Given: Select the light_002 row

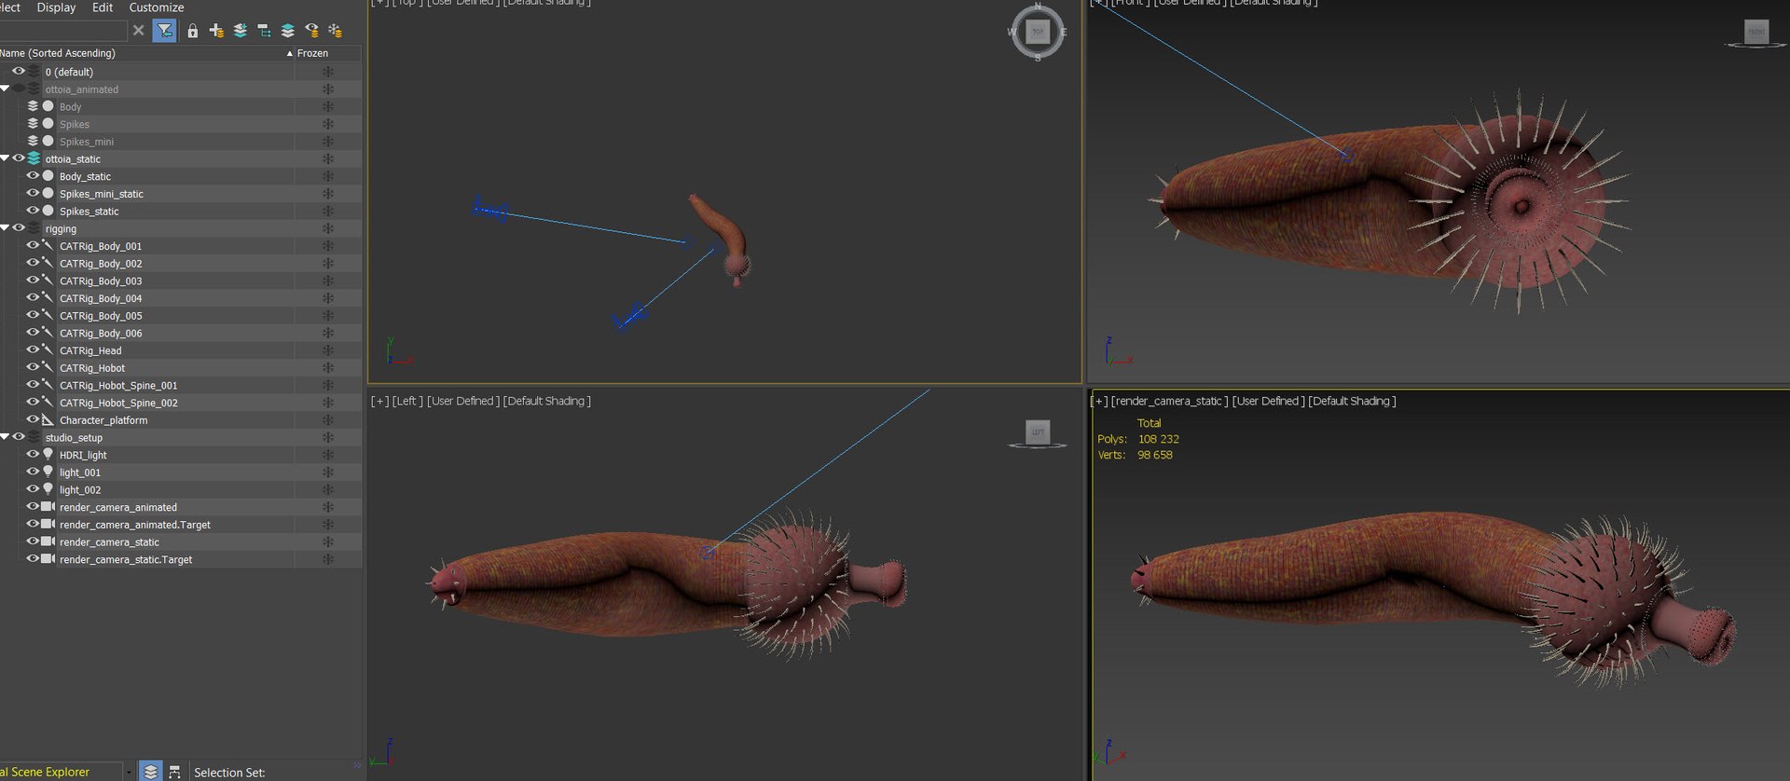Looking at the screenshot, I should point(80,490).
